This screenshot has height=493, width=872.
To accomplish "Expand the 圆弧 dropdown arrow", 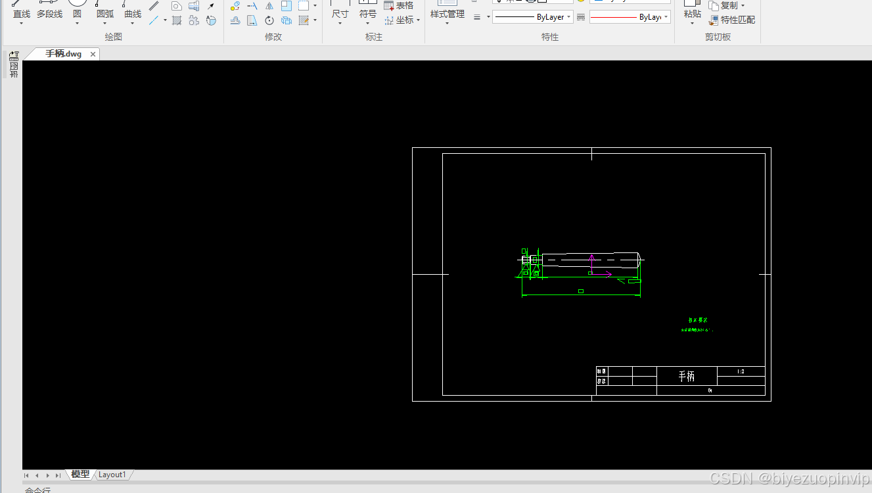I will 104,24.
